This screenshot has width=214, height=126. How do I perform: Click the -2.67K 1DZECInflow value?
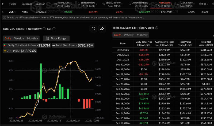tap(119, 12)
